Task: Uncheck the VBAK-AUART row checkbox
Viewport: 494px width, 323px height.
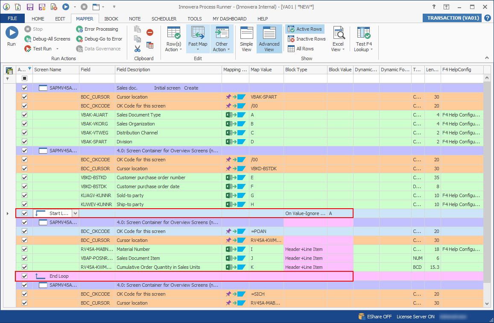Action: click(x=24, y=115)
